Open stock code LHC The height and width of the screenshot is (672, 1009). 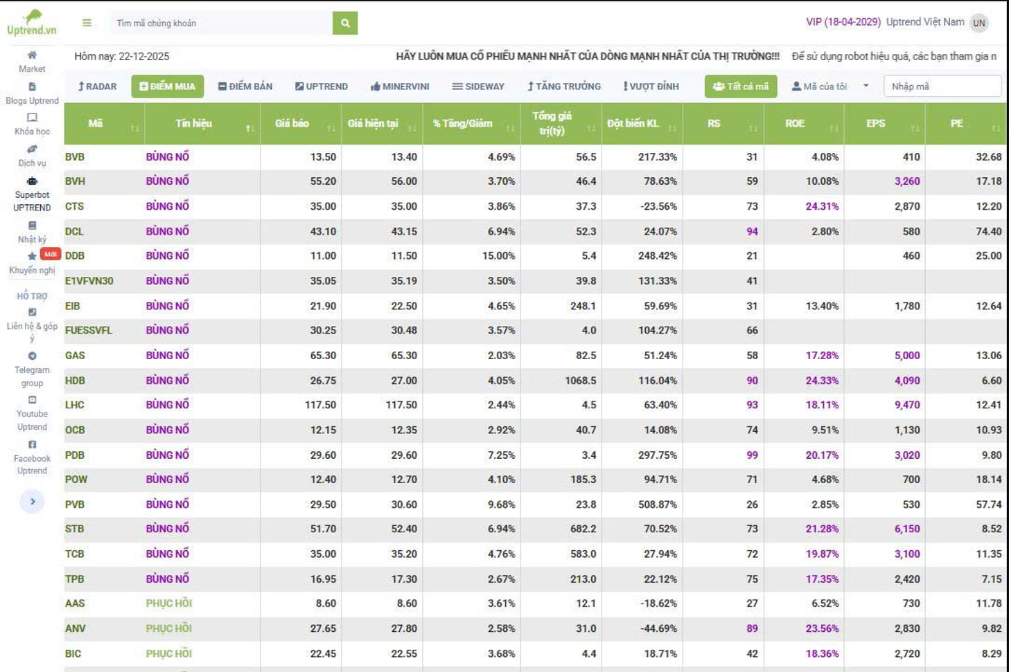tap(75, 405)
